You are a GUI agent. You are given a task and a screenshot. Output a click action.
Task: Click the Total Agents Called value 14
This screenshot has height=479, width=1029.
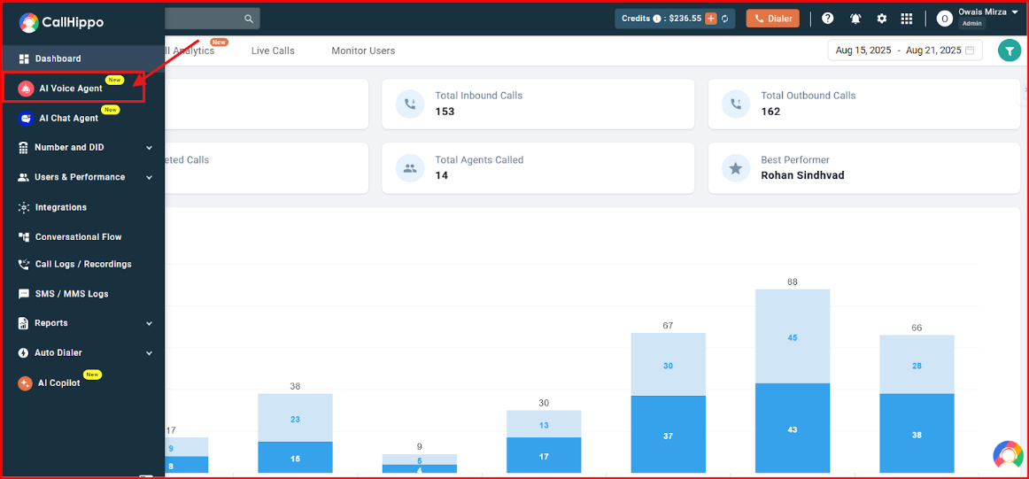(x=442, y=175)
